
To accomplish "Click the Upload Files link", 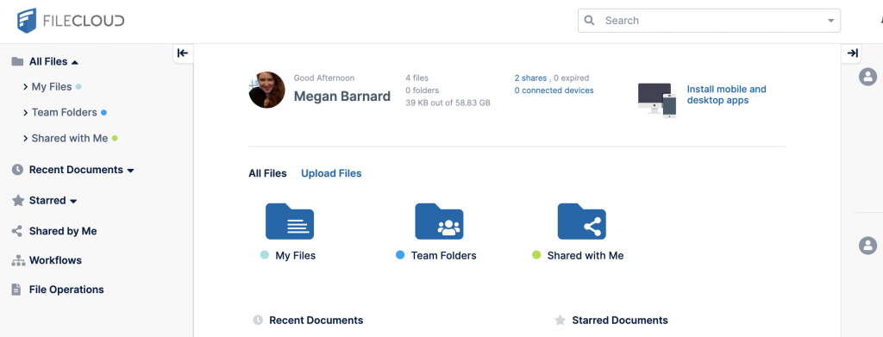I will (x=331, y=173).
